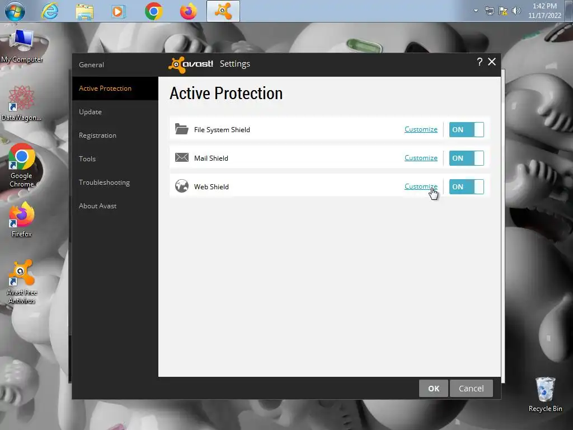Launch Firefox from the taskbar

pos(188,11)
